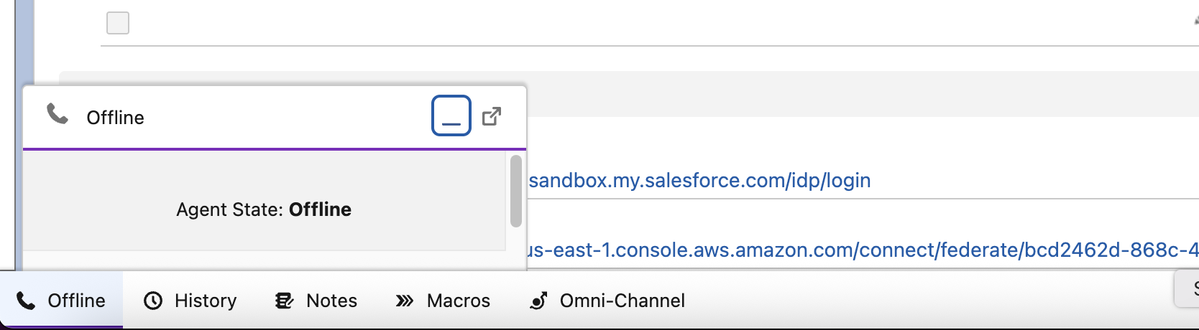Follow the us-east-1.console.aws.amazon.com federate link

tap(863, 250)
